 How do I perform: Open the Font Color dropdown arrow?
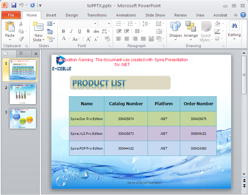pos(69,39)
